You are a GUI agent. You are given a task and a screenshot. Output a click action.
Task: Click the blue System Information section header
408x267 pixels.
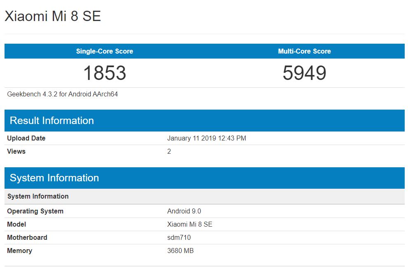point(204,178)
